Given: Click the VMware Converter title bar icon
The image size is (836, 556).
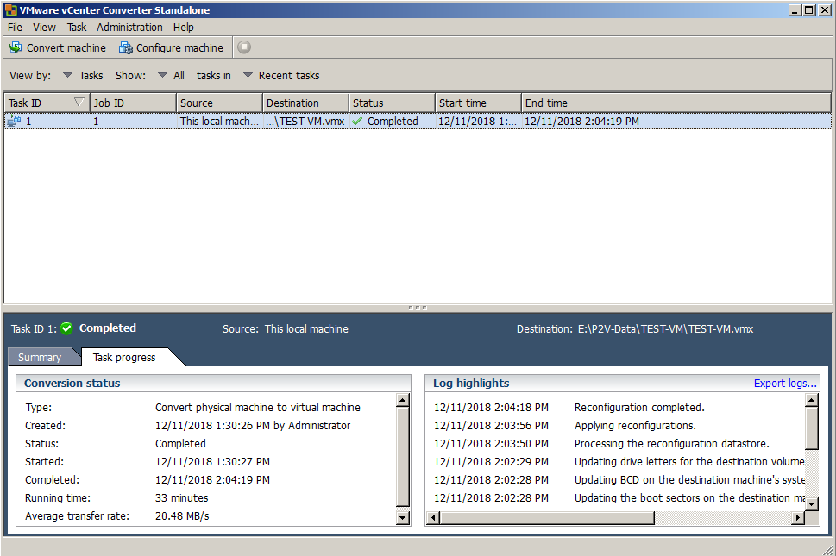Looking at the screenshot, I should point(10,10).
